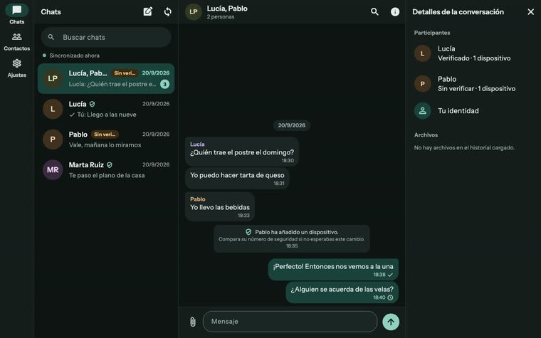Click the delivered checkmark on 18:38 message
The width and height of the screenshot is (541, 338).
pyautogui.click(x=390, y=275)
